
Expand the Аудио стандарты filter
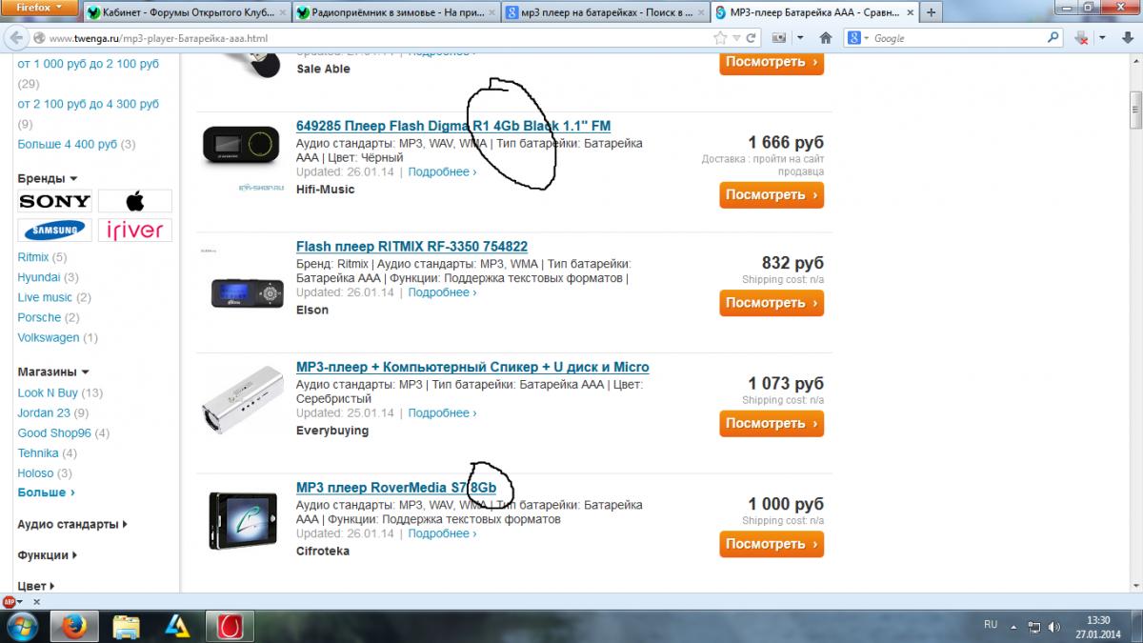point(72,524)
